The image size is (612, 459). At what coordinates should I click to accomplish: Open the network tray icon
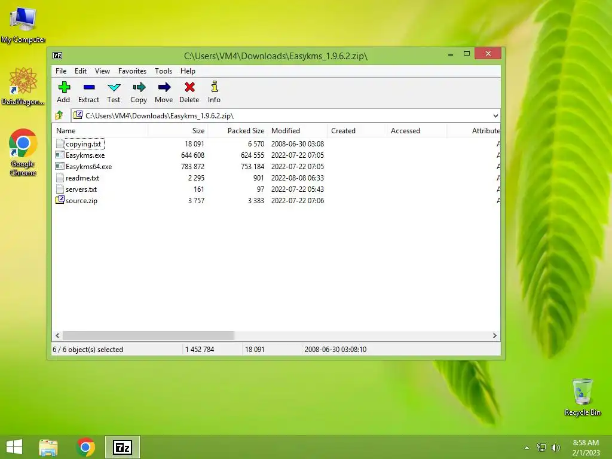(541, 448)
